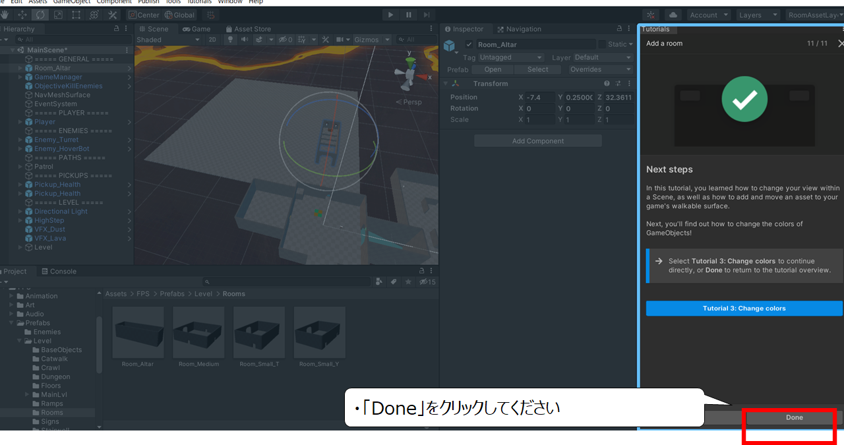Click the Play button
Image resolution: width=844 pixels, height=445 pixels.
tap(390, 15)
